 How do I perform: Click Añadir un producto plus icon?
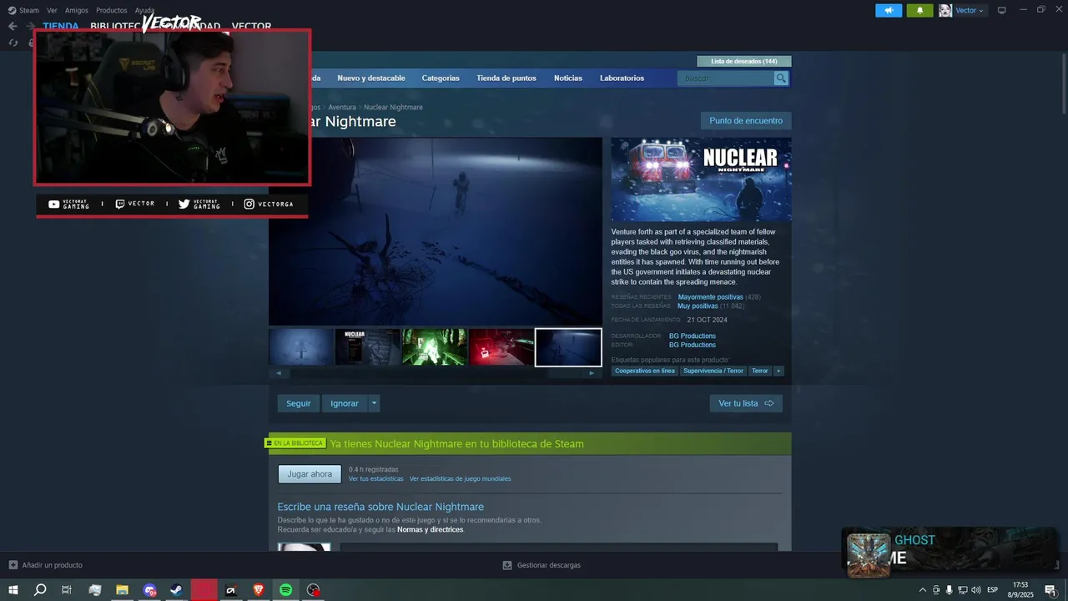(13, 565)
